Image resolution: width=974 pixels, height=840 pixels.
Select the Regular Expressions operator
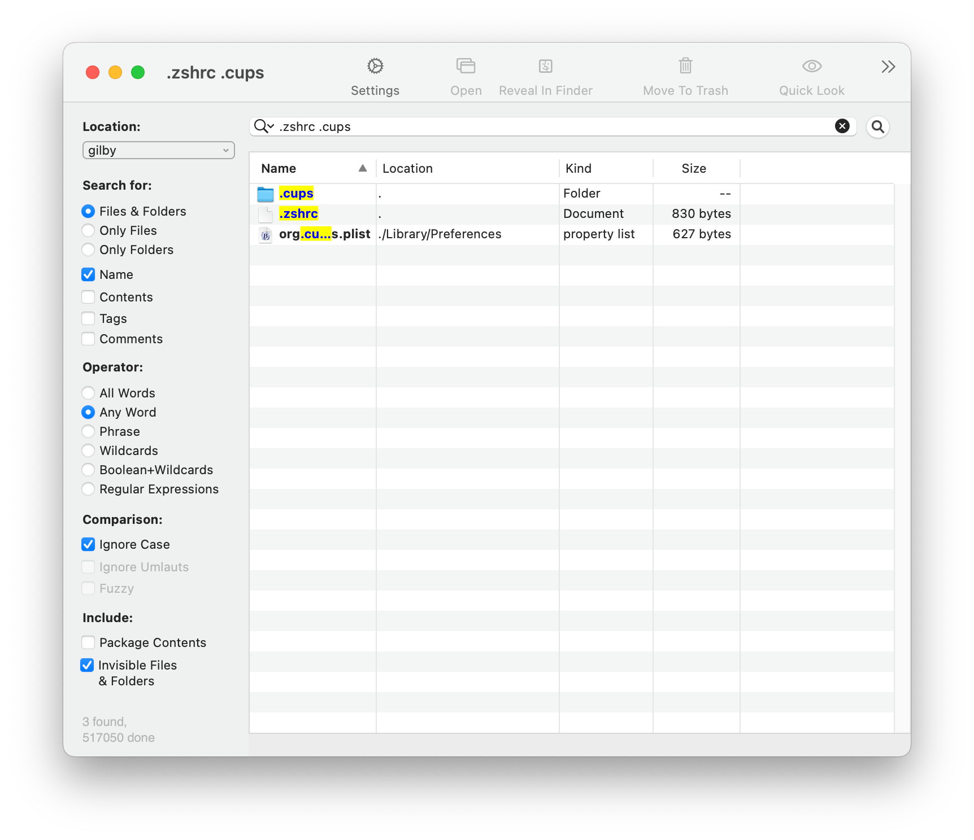(89, 489)
